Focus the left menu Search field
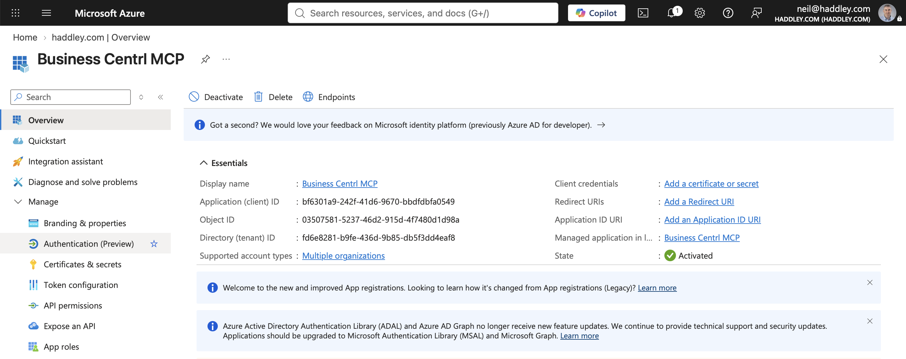The width and height of the screenshot is (906, 359). [70, 97]
